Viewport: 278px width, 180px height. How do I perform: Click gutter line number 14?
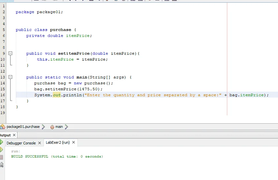point(3,83)
